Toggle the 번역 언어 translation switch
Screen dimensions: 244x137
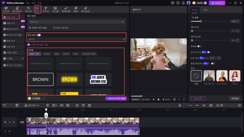click(x=39, y=35)
